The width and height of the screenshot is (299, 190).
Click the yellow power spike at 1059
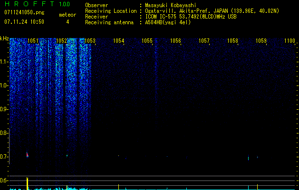258,187
